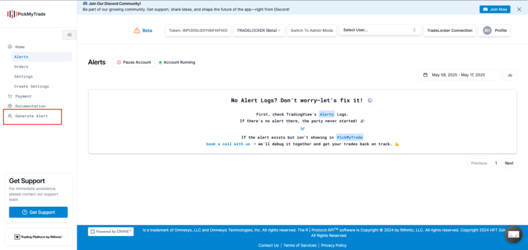Click the Account Running status indicator
The width and height of the screenshot is (528, 250).
pyautogui.click(x=177, y=62)
